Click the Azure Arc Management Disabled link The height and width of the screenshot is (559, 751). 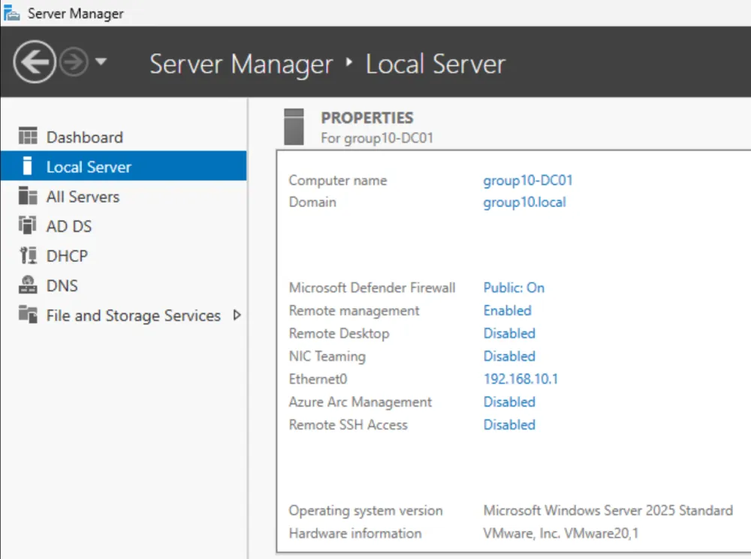tap(509, 402)
